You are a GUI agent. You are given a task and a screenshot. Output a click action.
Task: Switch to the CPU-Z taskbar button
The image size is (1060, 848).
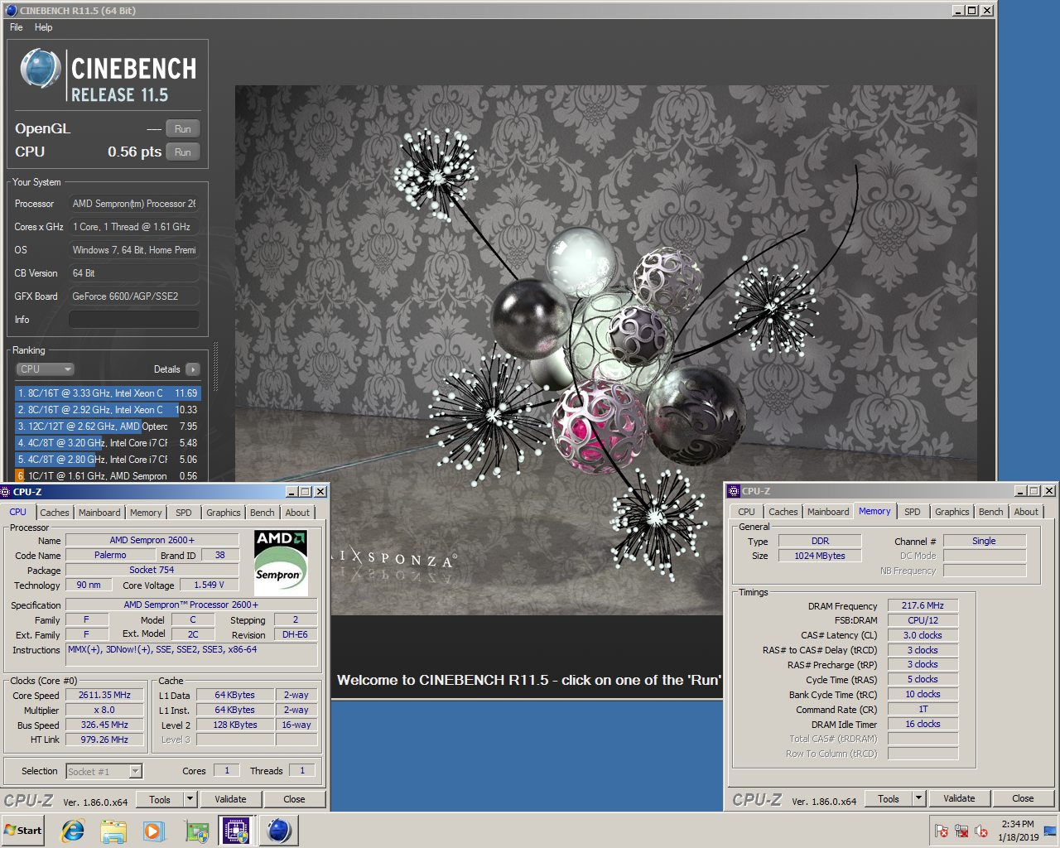236,831
